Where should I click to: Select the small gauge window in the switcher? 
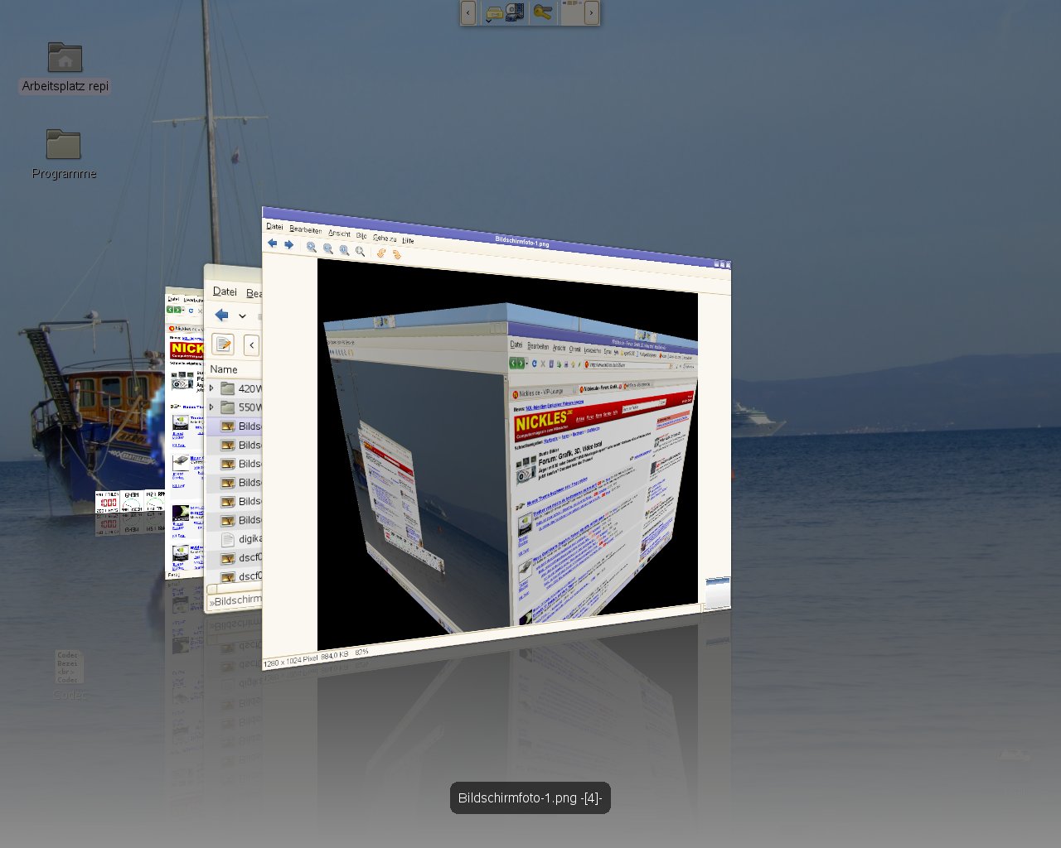coord(130,501)
